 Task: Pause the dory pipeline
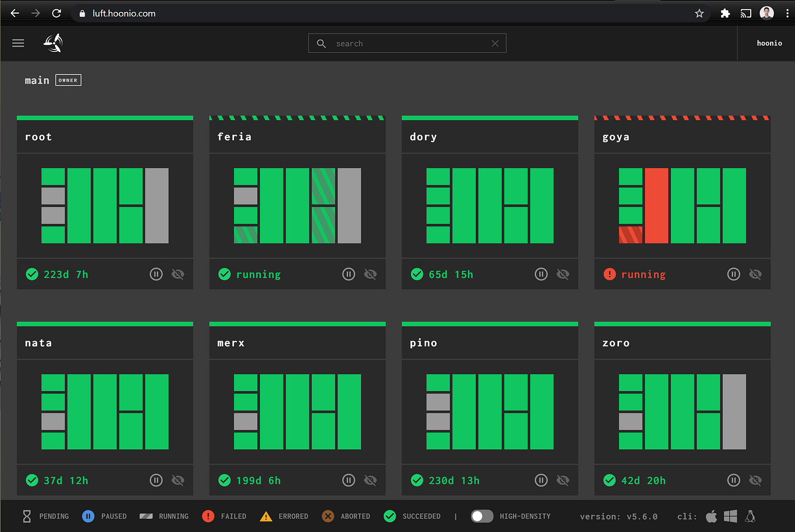click(x=541, y=274)
